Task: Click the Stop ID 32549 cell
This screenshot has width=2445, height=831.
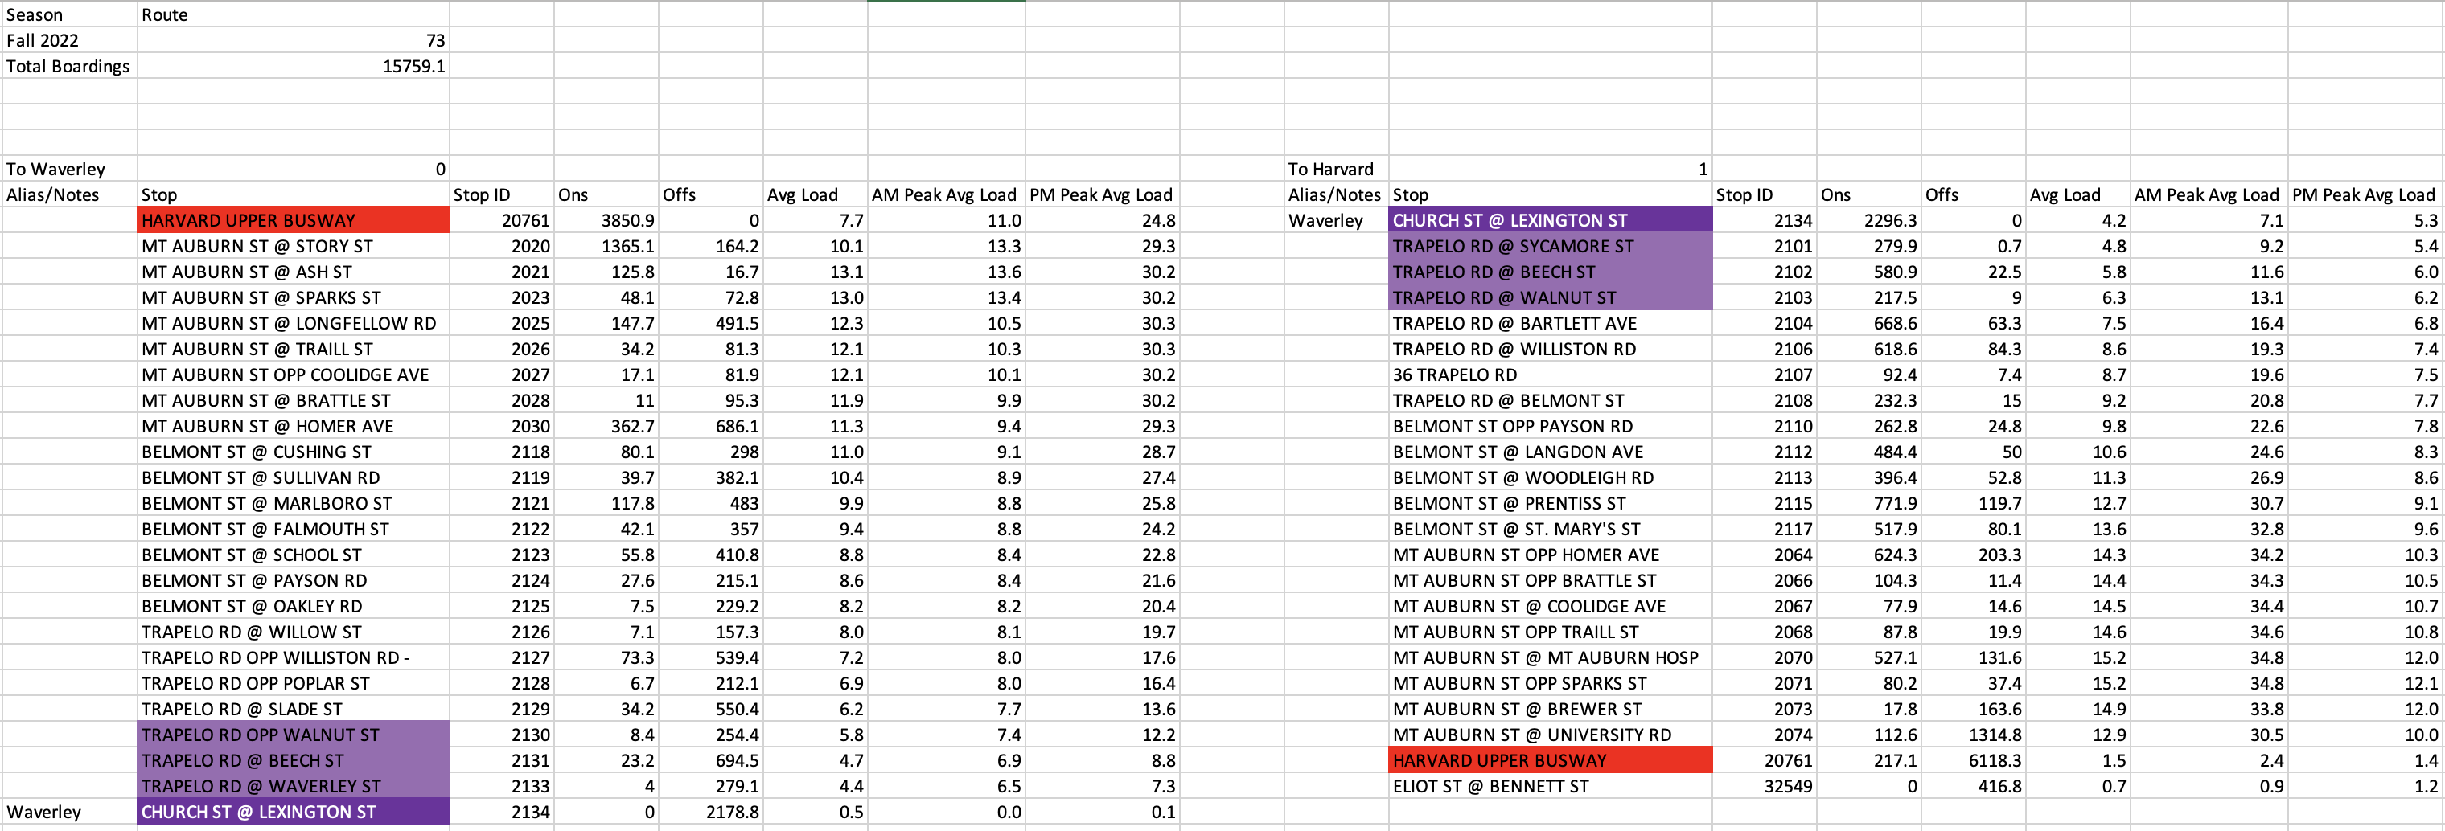Action: 1764,787
